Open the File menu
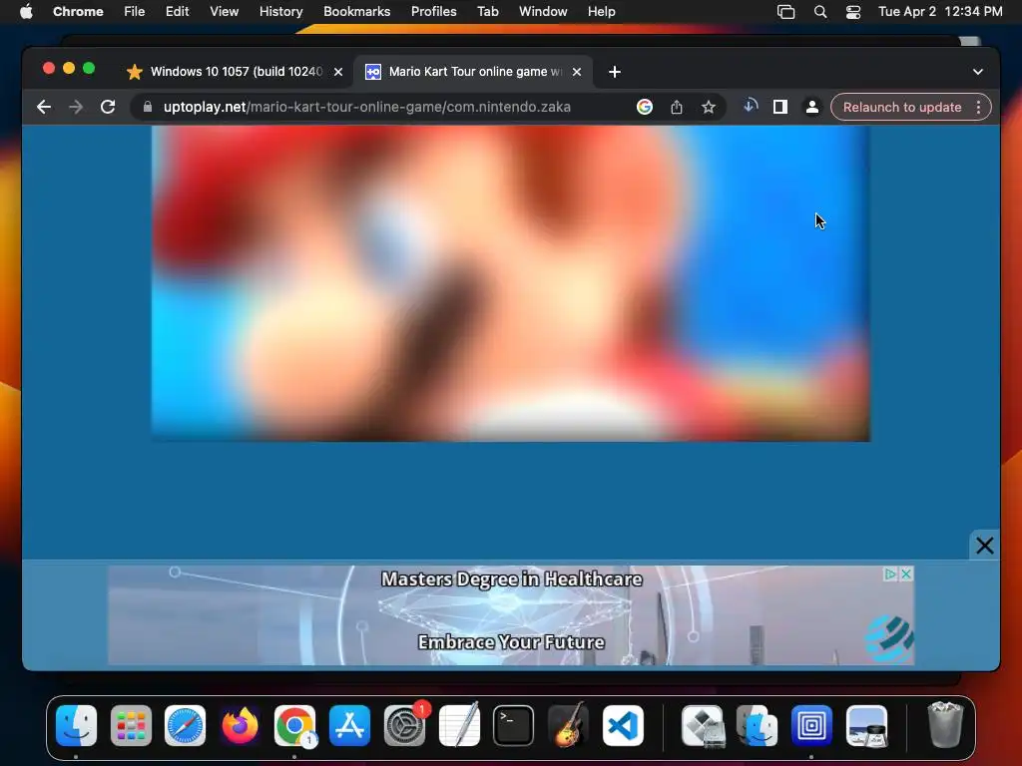The image size is (1022, 766). click(x=135, y=11)
